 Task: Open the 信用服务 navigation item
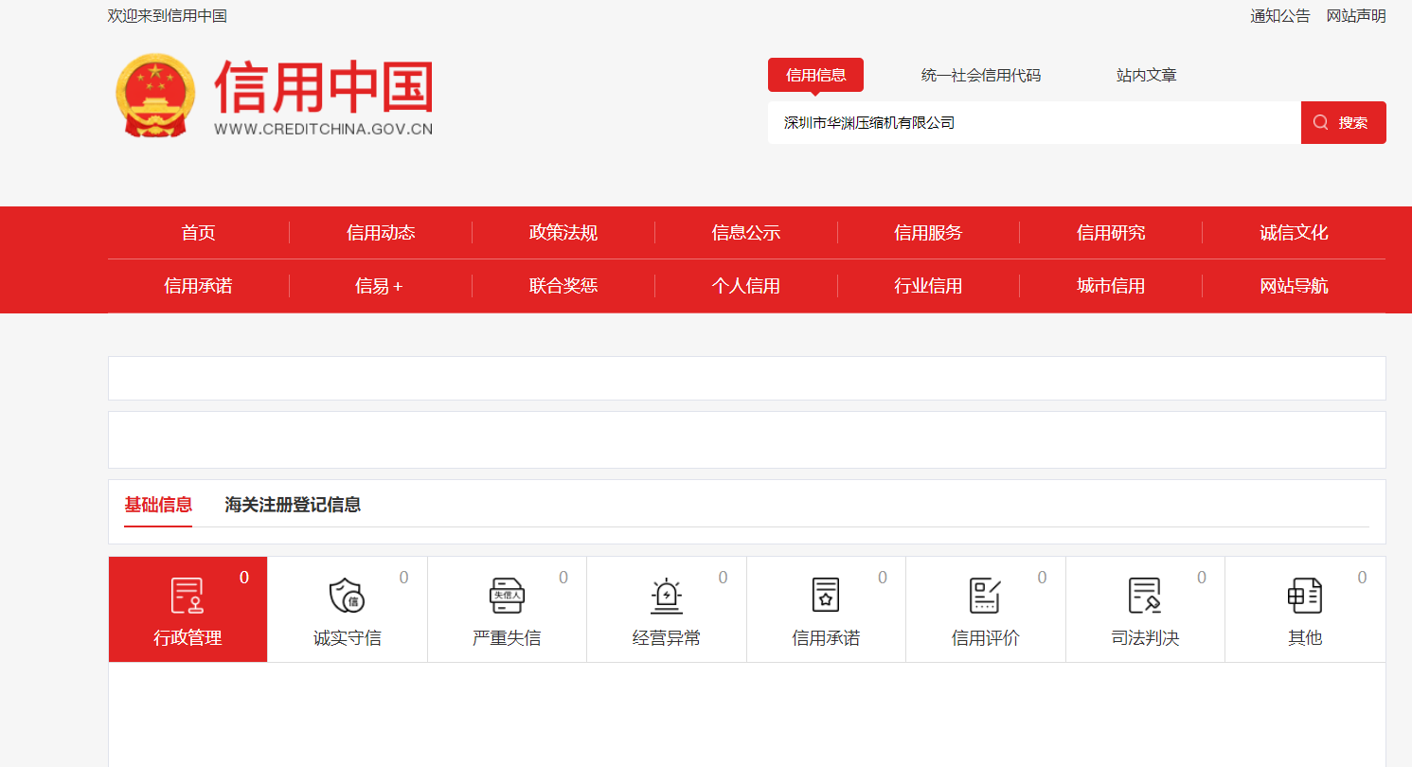(928, 233)
